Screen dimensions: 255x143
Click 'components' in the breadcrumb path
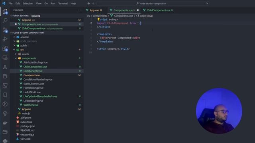(x=100, y=16)
